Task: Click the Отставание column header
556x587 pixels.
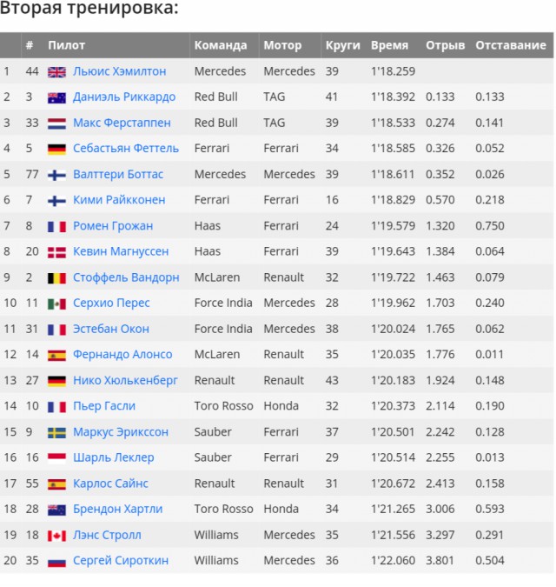Action: (x=511, y=45)
